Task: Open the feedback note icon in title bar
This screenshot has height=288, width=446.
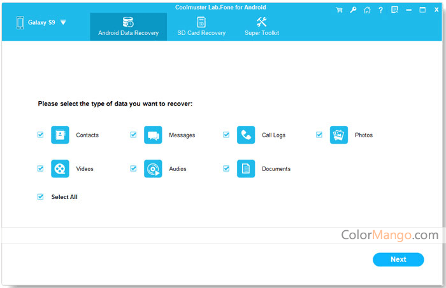Action: (x=395, y=10)
